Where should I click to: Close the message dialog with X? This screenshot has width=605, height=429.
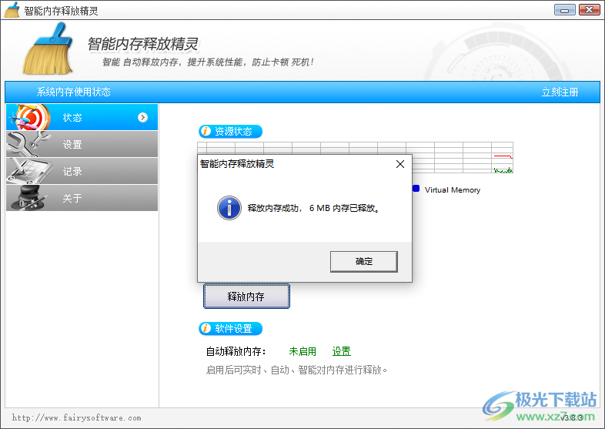pyautogui.click(x=399, y=164)
